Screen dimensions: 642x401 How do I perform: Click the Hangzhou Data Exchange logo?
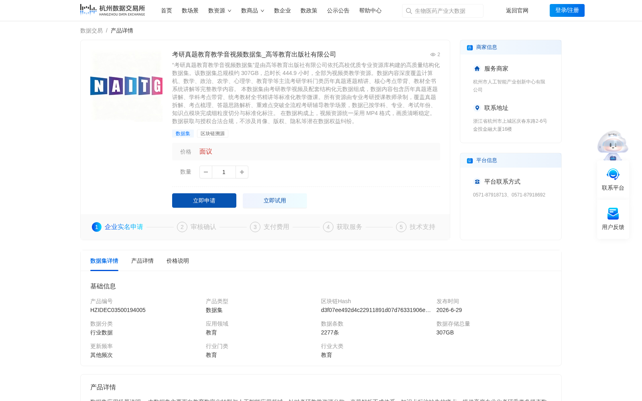[112, 10]
